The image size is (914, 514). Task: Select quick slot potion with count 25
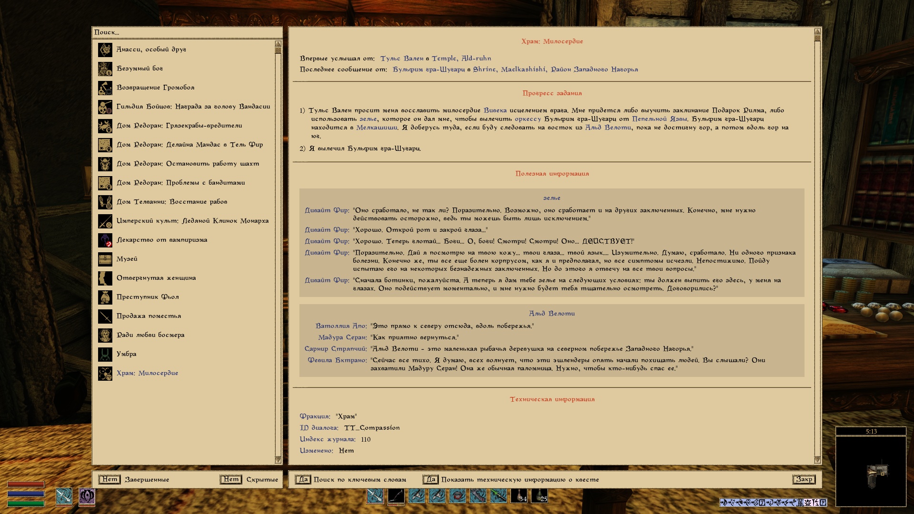tap(539, 496)
